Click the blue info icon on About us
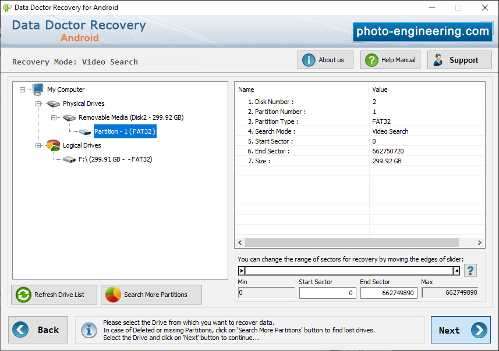Screen dimensions: 499x351 click(309, 60)
